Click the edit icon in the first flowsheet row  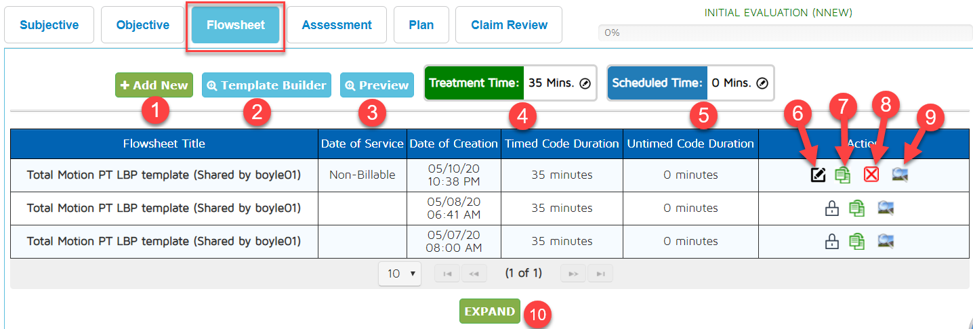pyautogui.click(x=818, y=175)
